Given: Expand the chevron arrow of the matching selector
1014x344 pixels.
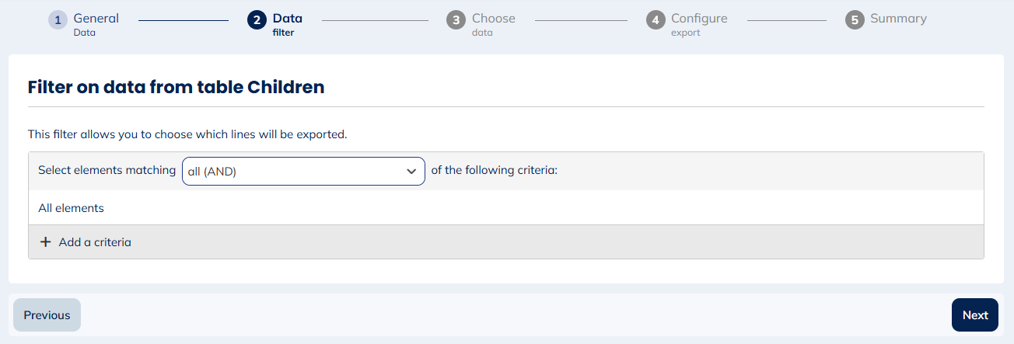Looking at the screenshot, I should point(411,172).
